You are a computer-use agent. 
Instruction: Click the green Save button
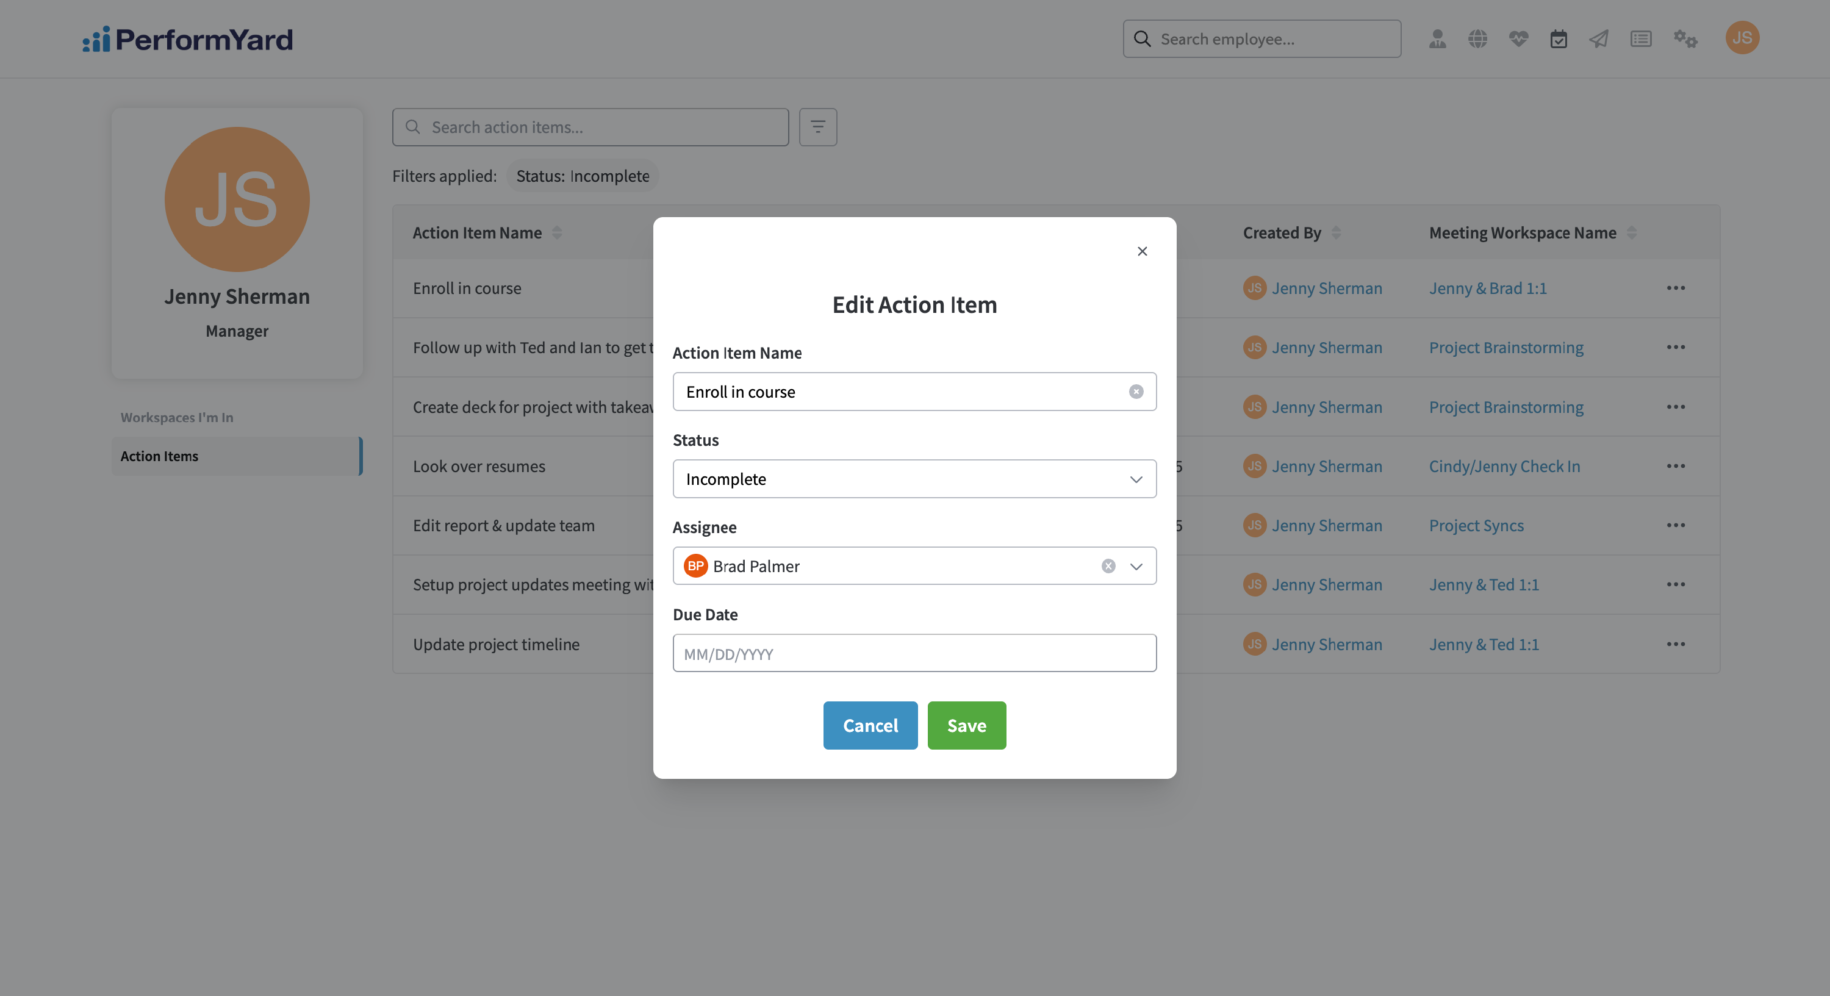pyautogui.click(x=966, y=725)
